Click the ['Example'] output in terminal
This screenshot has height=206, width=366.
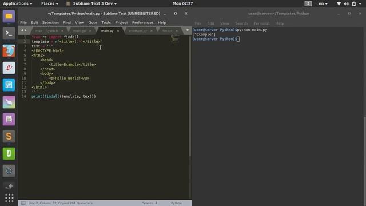pyautogui.click(x=204, y=34)
